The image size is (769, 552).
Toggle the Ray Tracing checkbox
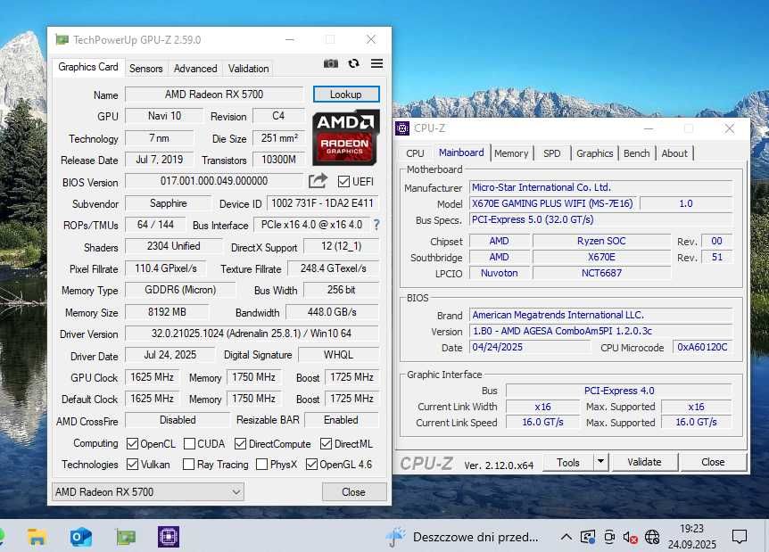pyautogui.click(x=188, y=464)
